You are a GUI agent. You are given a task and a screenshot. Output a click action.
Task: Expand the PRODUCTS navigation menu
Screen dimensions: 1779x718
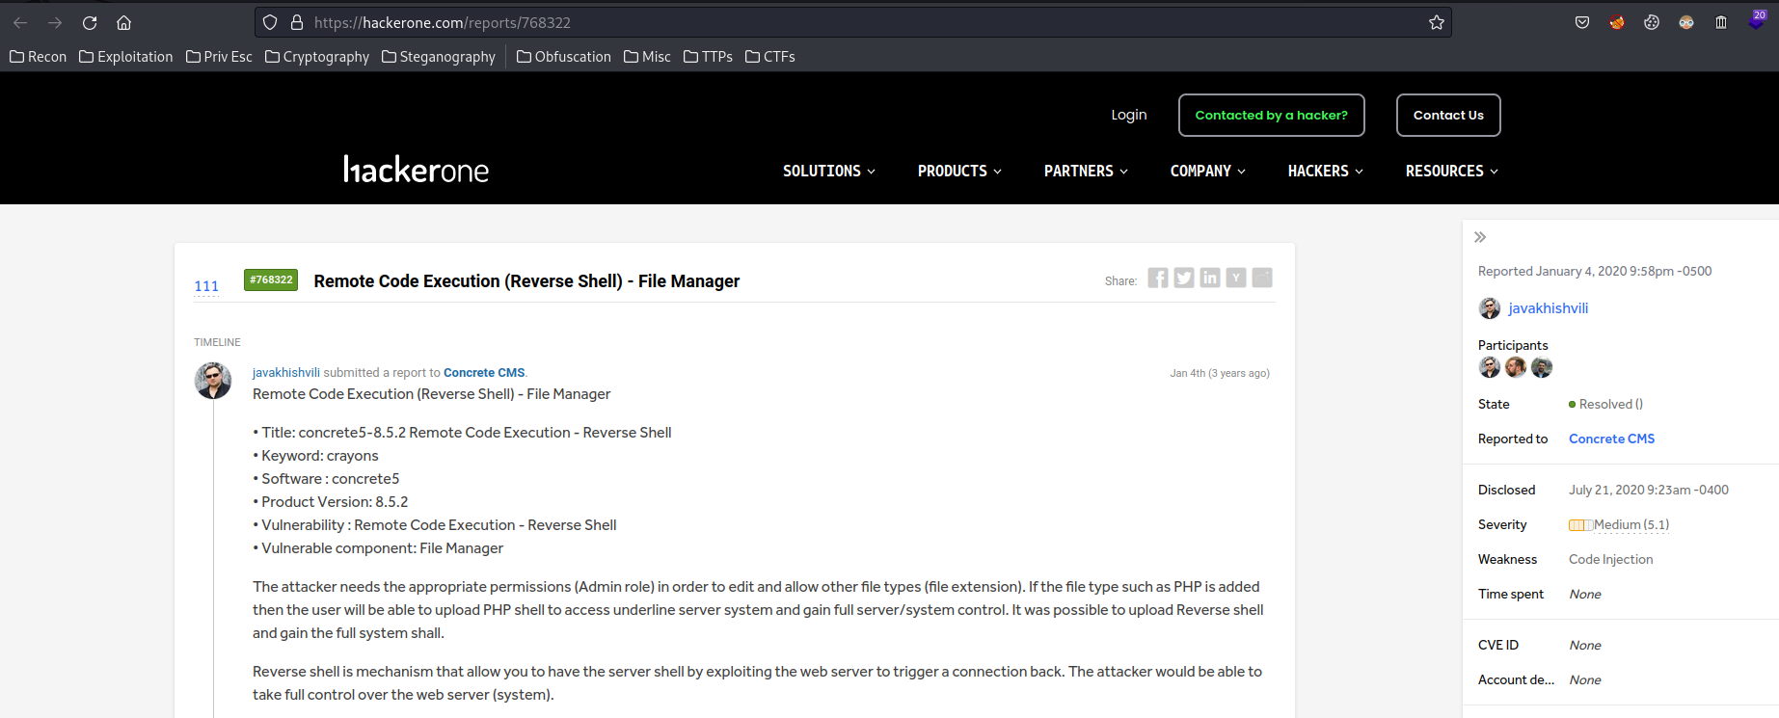click(x=959, y=171)
